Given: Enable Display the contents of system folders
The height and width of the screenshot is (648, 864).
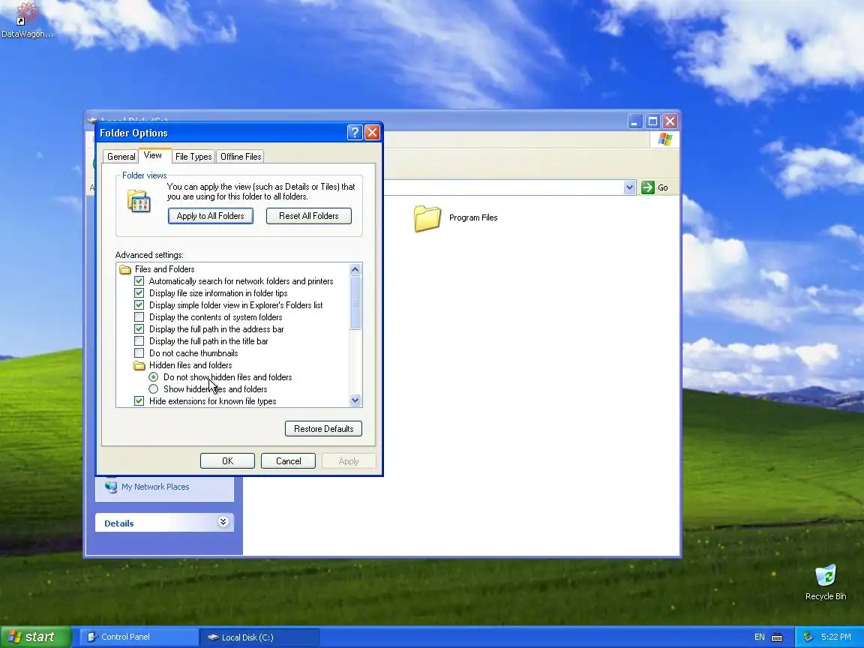Looking at the screenshot, I should pyautogui.click(x=139, y=317).
